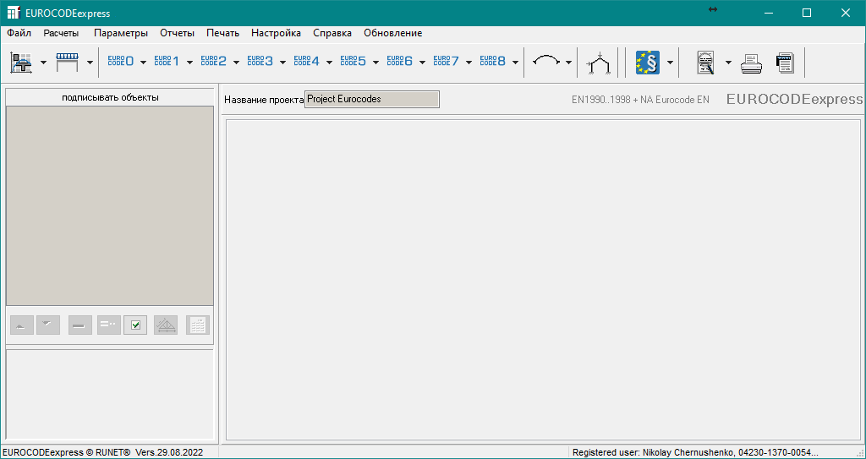The height and width of the screenshot is (459, 866).
Task: Toggle the green checkmark checkbox button
Action: tap(135, 325)
